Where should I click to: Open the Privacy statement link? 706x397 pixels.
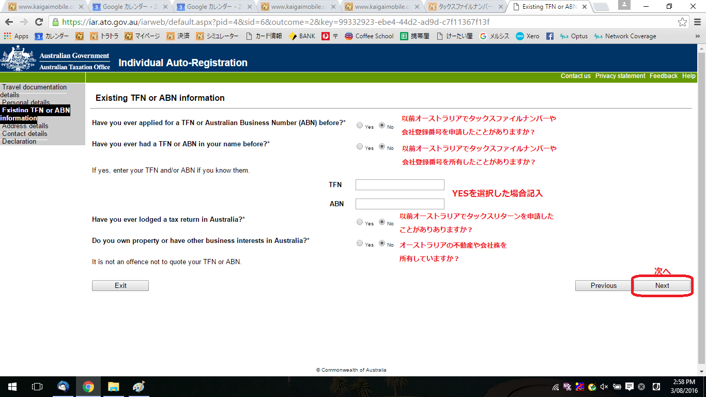(x=620, y=76)
